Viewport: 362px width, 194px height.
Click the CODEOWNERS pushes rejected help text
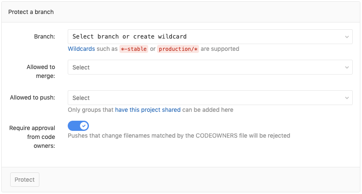tap(179, 136)
